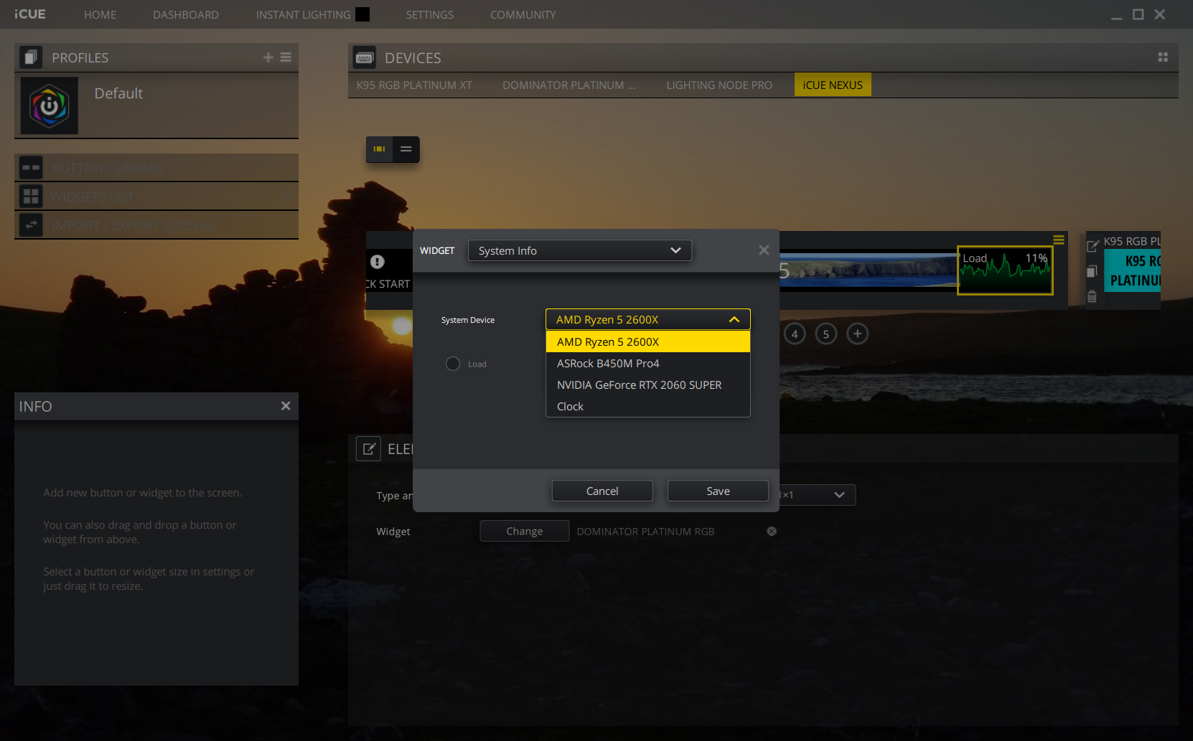
Task: Click the copy icon in the side strip
Action: tap(1092, 271)
